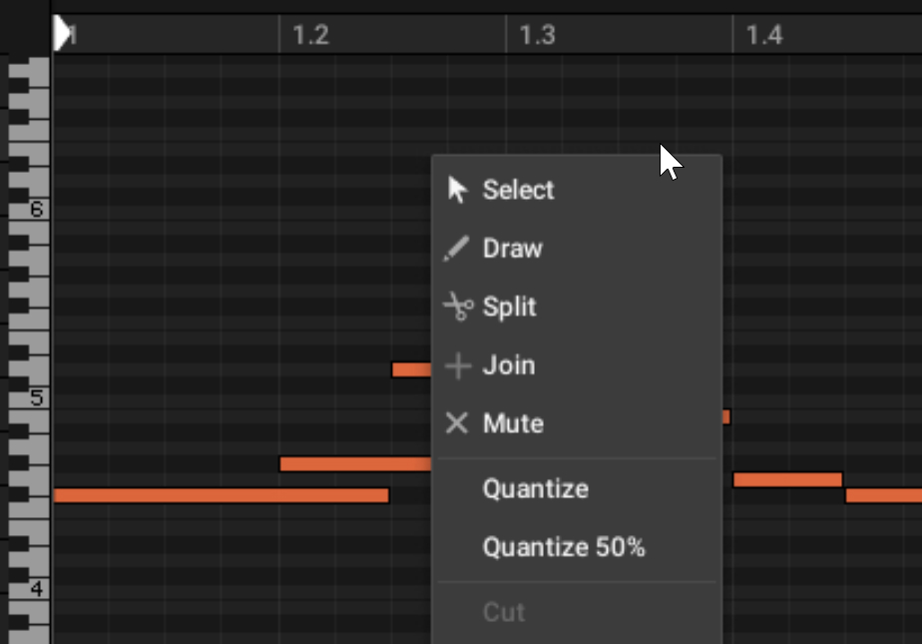Apply Quantize from the menu

coord(536,488)
